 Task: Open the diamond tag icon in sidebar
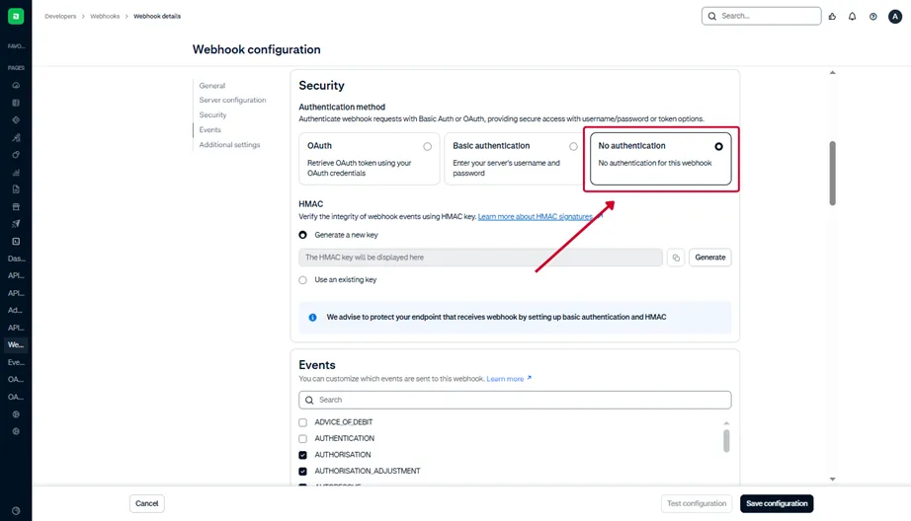click(16, 120)
